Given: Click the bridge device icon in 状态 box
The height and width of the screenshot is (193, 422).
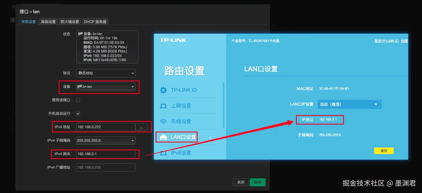Looking at the screenshot, I should [80, 34].
